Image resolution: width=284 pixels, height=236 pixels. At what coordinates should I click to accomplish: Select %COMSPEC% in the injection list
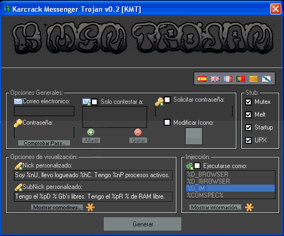click(x=230, y=195)
